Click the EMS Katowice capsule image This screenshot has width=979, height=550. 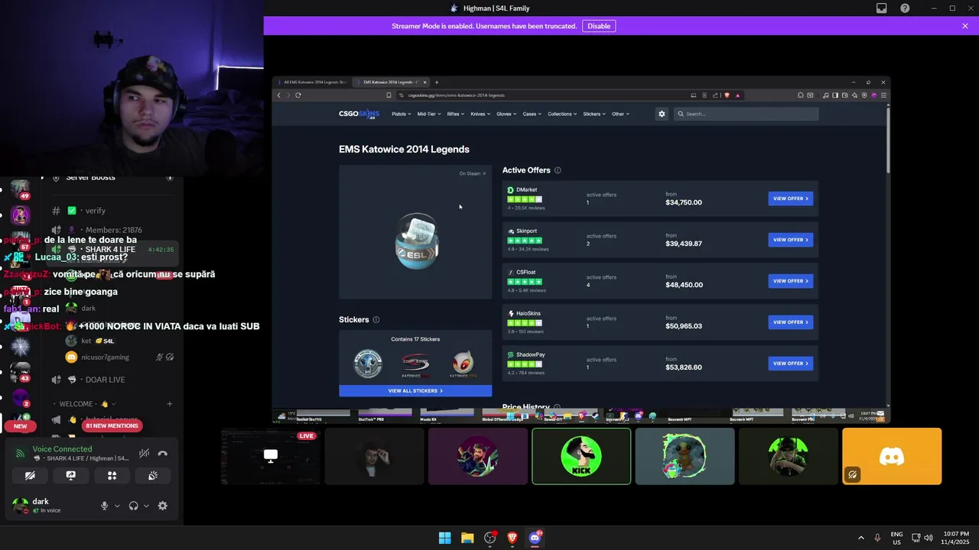click(x=417, y=241)
